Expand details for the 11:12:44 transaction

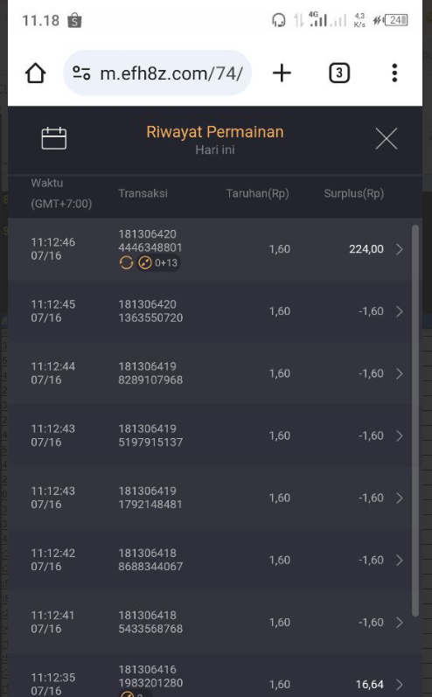click(x=399, y=373)
